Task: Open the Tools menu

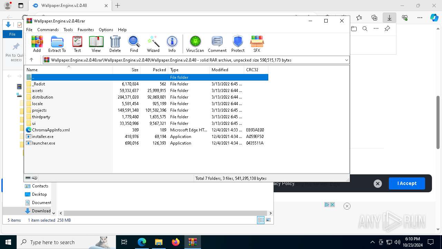Action: 68,30
